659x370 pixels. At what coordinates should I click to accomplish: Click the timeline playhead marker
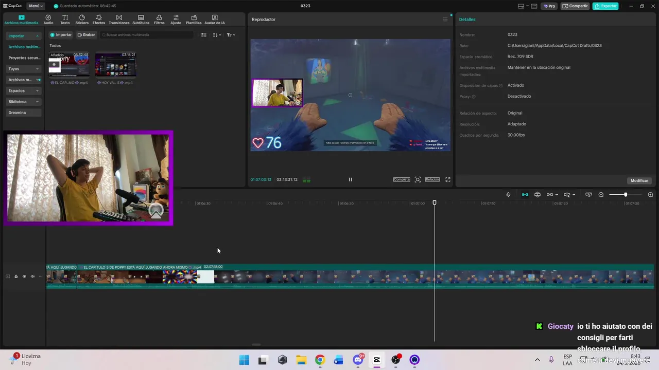tap(435, 203)
